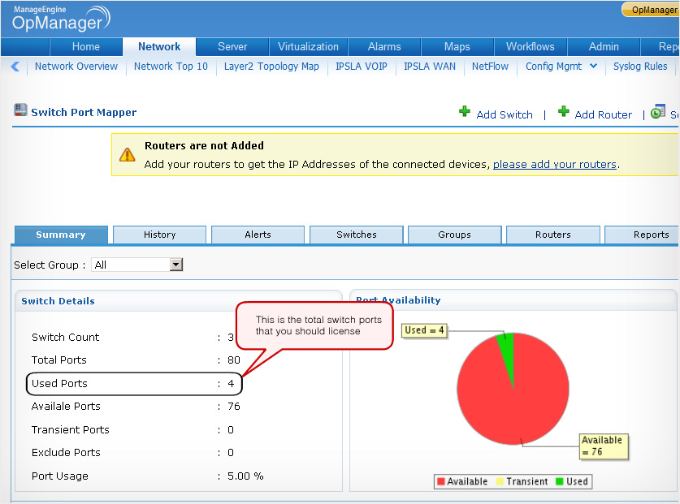
Task: Open the Admin menu tab
Action: tap(604, 46)
